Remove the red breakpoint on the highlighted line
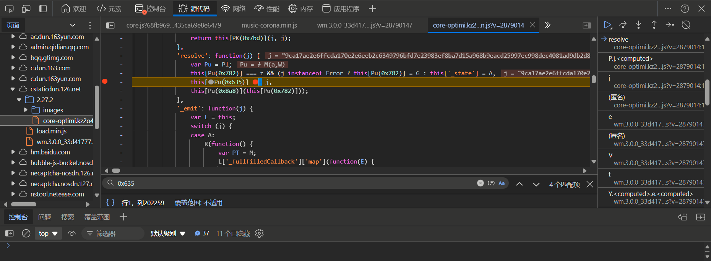711x261 pixels. (105, 81)
